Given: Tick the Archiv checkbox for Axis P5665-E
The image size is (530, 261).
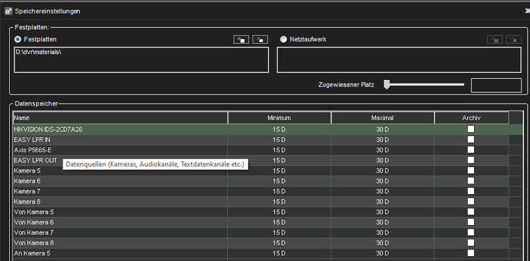Looking at the screenshot, I should click(471, 150).
